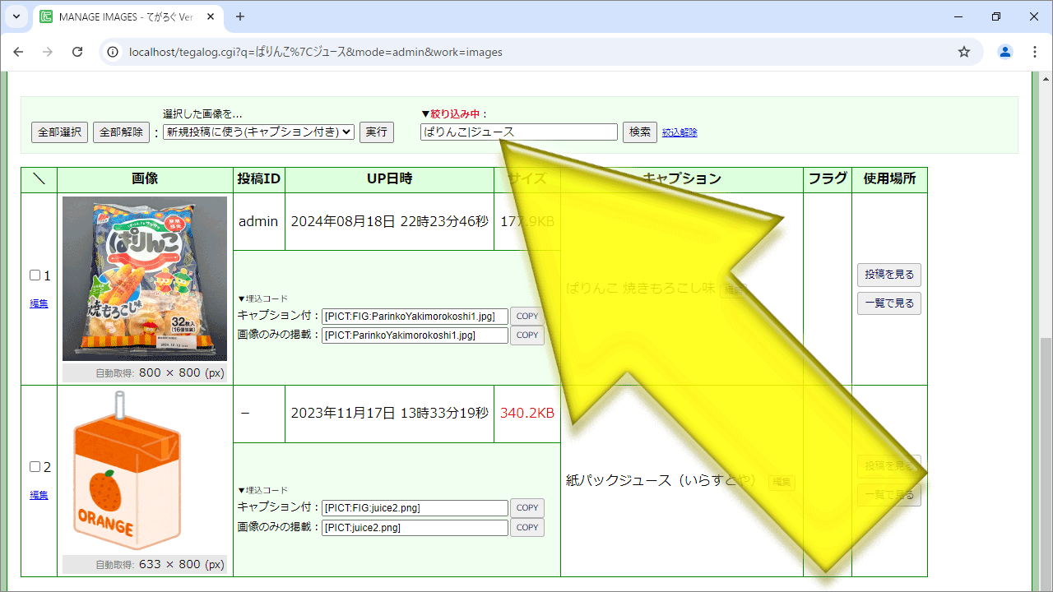The height and width of the screenshot is (592, 1053).
Task: Open Chrome profile menu
Action: [1005, 52]
